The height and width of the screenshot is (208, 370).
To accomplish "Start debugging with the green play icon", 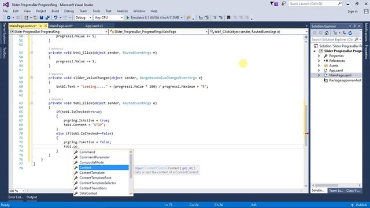I will click(x=128, y=18).
